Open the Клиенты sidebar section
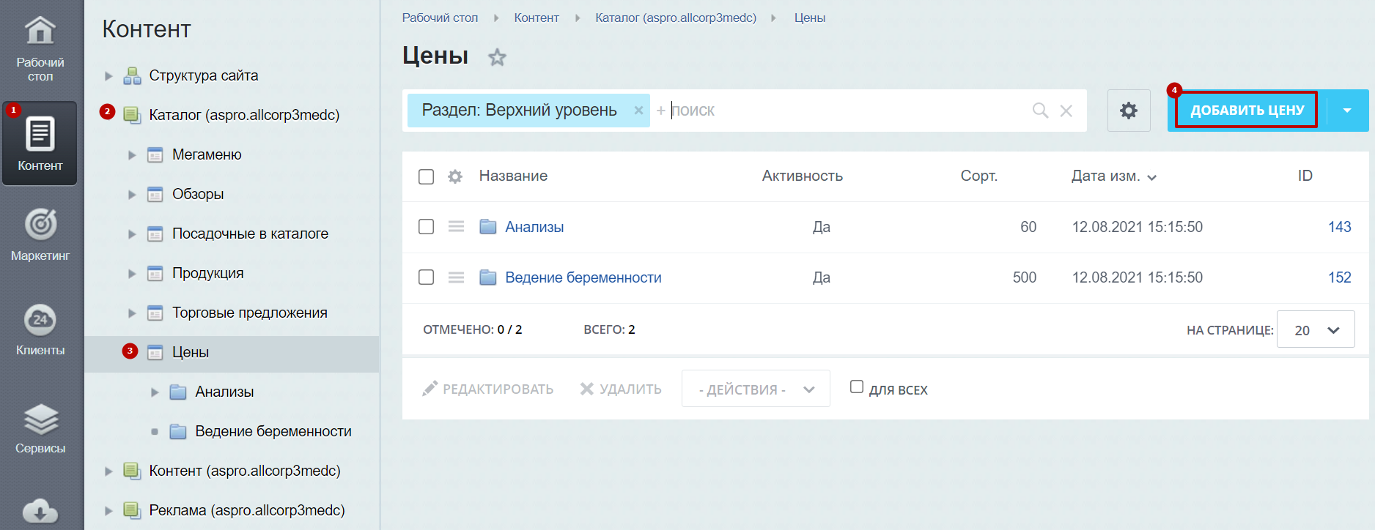Image resolution: width=1375 pixels, height=530 pixels. click(40, 330)
